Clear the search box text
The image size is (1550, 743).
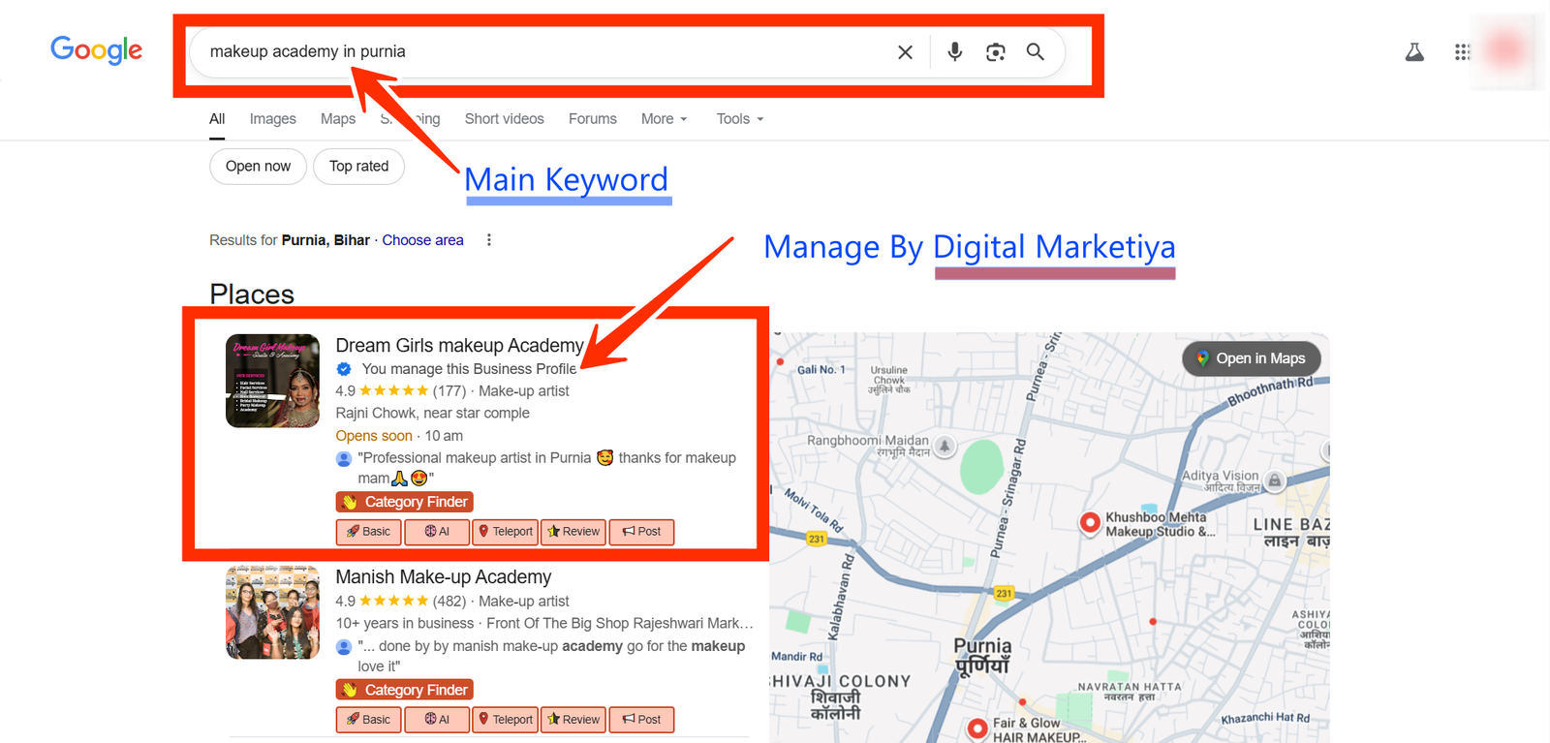905,52
